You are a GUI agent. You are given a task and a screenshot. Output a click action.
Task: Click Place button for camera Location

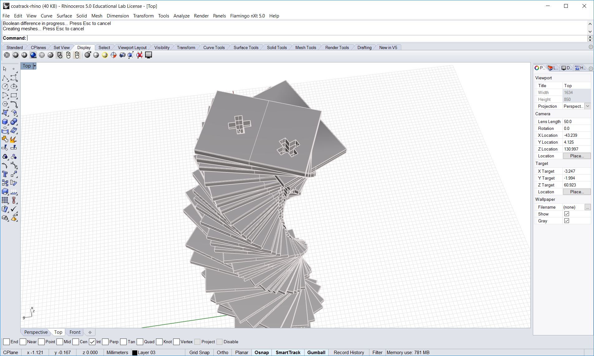[x=577, y=156]
